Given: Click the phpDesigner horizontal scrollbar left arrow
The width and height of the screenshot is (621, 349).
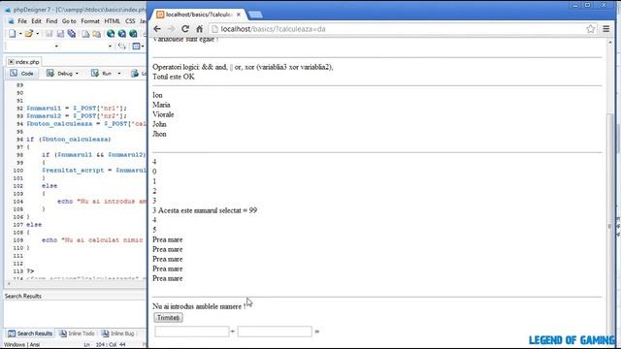Looking at the screenshot, I should [9, 284].
